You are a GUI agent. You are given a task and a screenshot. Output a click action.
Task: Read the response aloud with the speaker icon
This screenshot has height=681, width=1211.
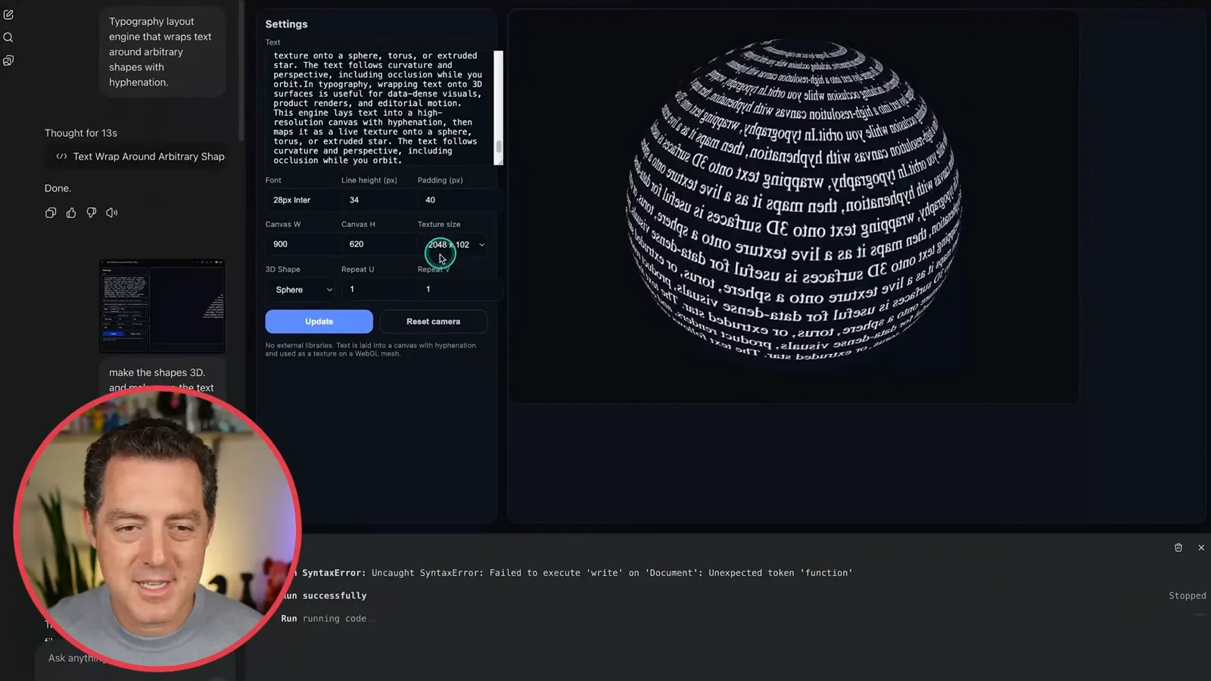[112, 213]
